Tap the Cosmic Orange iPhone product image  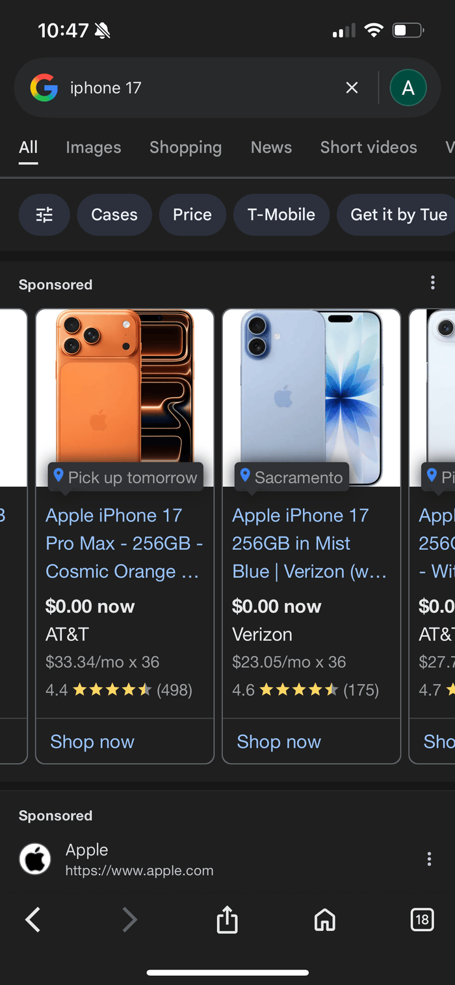[x=125, y=390]
